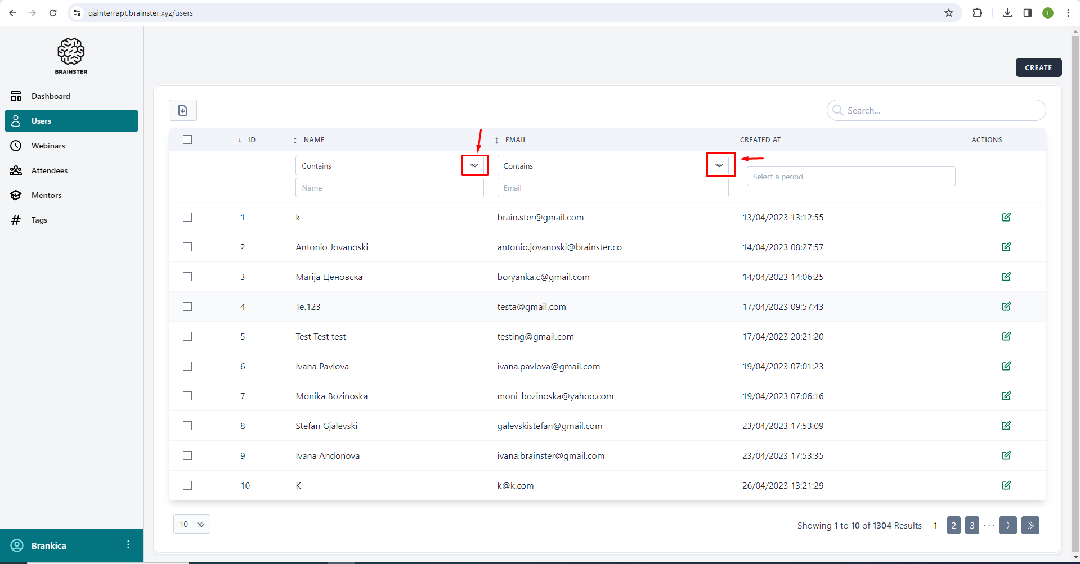Toggle the select-all checkbox in header
This screenshot has height=564, width=1080.
[x=187, y=139]
